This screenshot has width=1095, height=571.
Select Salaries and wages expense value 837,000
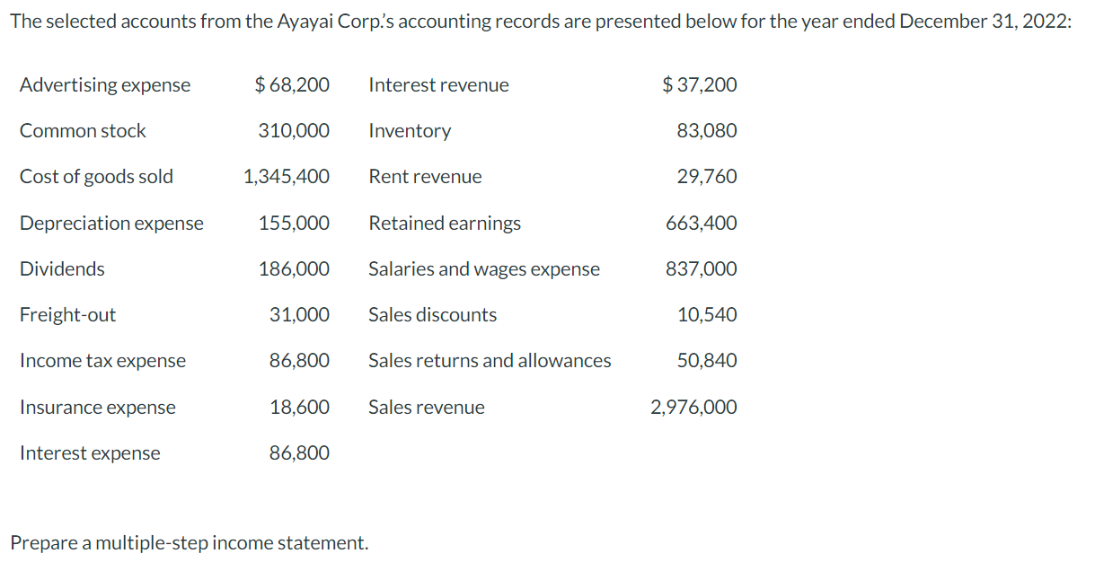702,269
